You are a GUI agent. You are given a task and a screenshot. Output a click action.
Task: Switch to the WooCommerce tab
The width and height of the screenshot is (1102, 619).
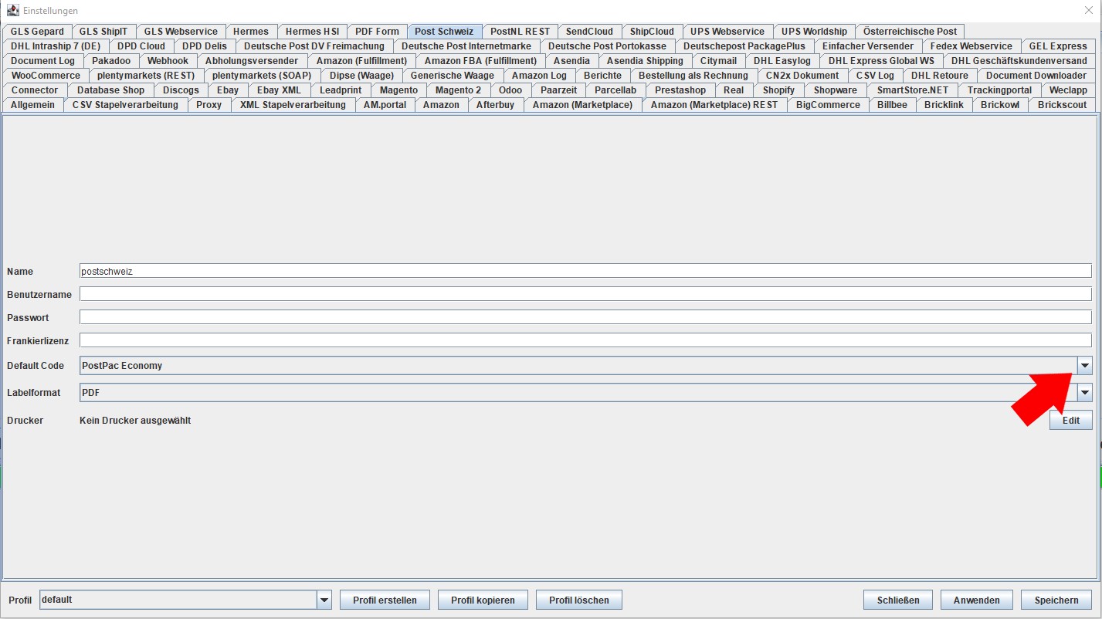(x=46, y=76)
